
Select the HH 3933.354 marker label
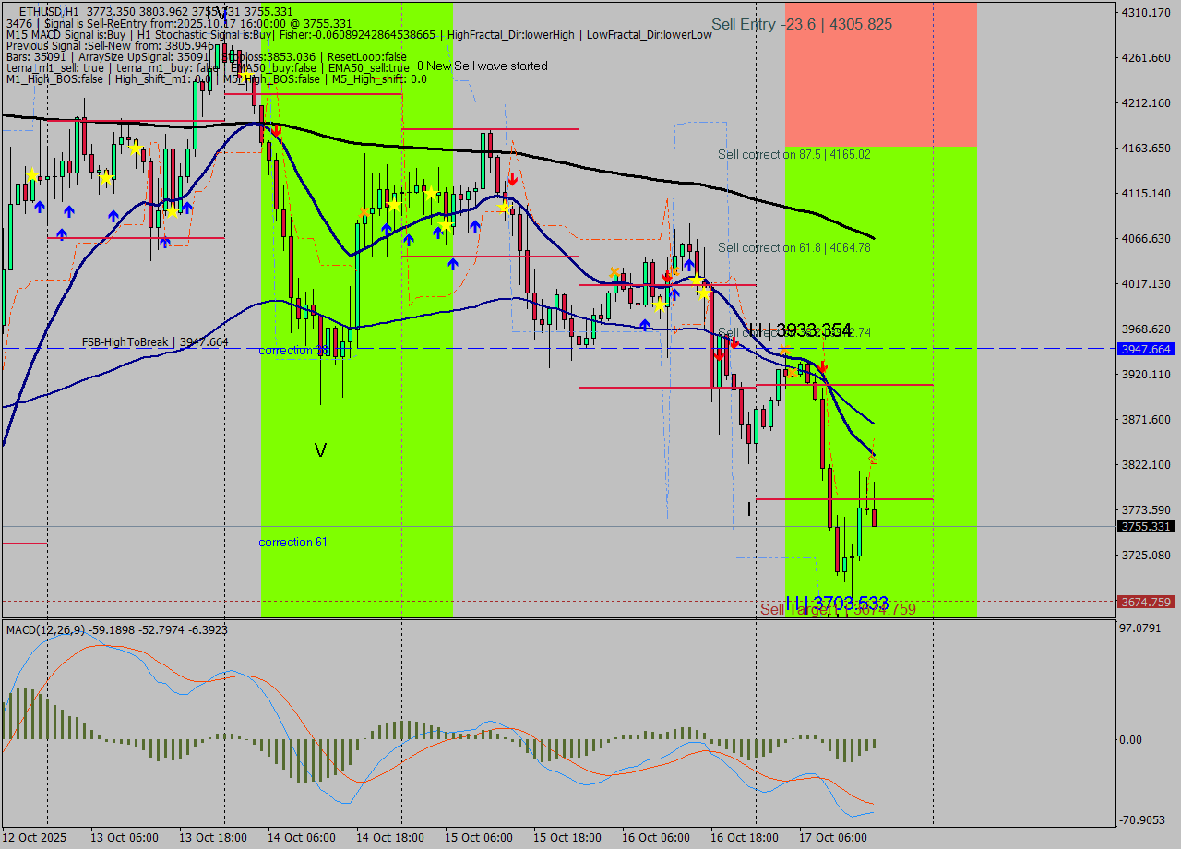coord(799,330)
